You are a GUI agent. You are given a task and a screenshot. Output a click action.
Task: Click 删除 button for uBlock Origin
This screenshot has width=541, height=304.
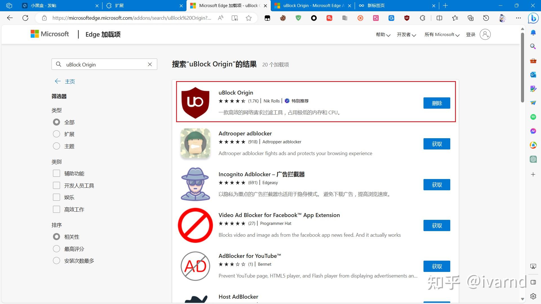437,103
